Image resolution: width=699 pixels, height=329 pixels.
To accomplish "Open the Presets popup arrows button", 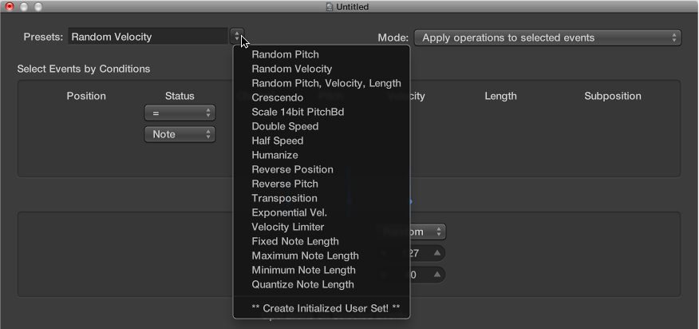I will [237, 36].
